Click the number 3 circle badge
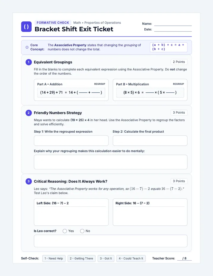The image size is (213, 276). point(29,181)
